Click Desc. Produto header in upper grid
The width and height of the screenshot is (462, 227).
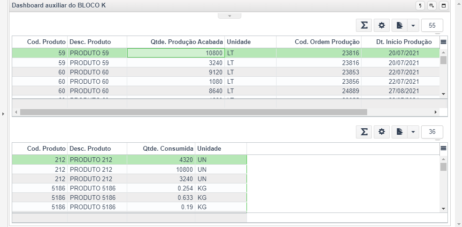coord(97,42)
